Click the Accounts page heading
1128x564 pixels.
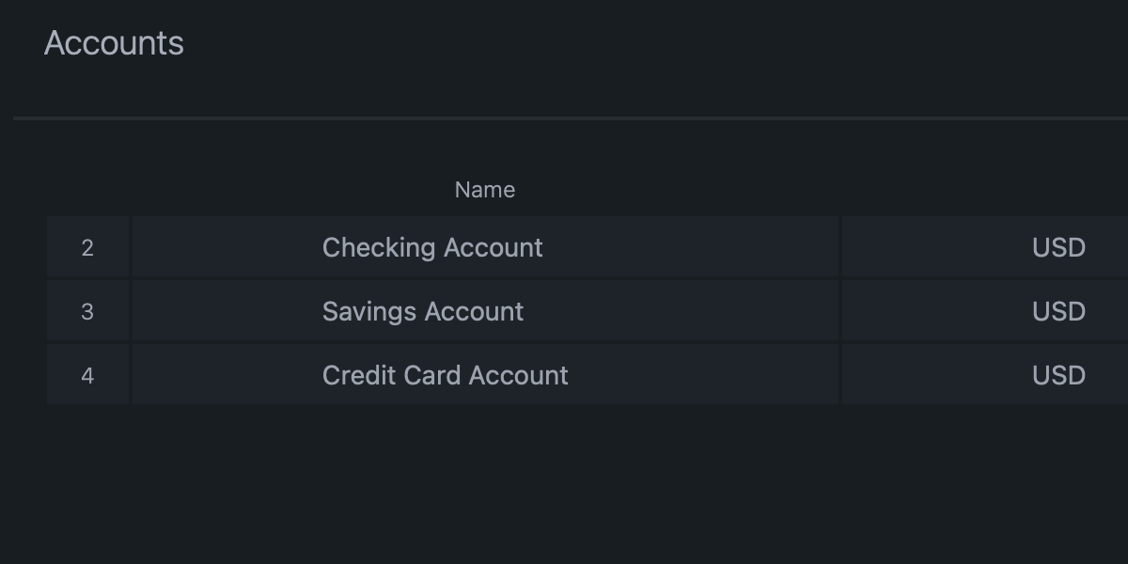(x=114, y=43)
